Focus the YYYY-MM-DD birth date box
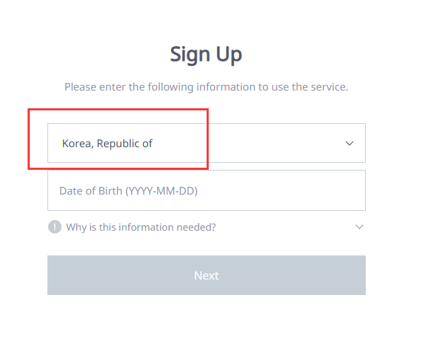The width and height of the screenshot is (438, 363). [206, 190]
